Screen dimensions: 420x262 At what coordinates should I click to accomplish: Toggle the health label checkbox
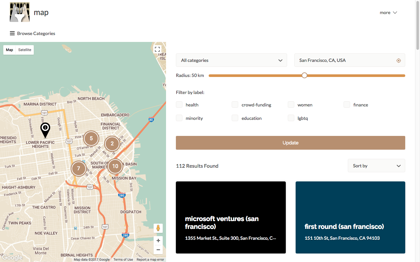click(x=179, y=104)
